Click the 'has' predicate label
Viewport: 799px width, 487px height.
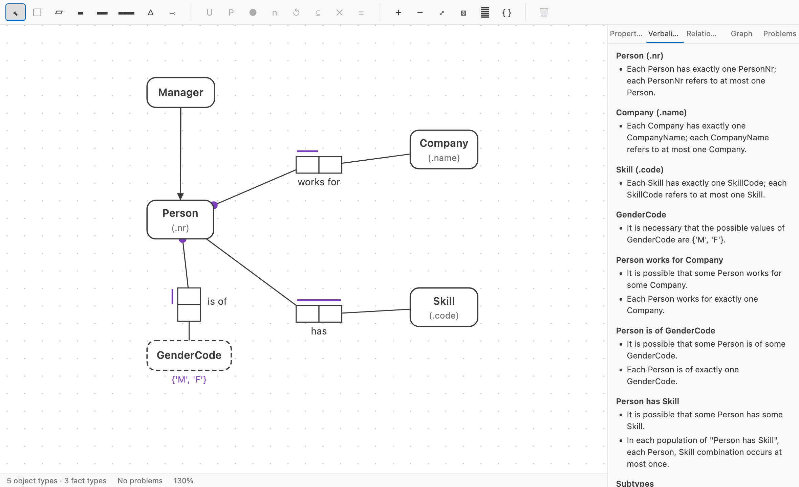tap(319, 331)
